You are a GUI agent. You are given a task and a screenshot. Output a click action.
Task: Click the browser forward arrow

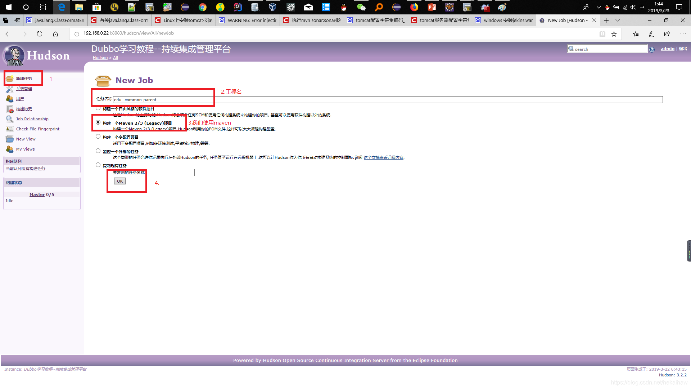(x=24, y=34)
